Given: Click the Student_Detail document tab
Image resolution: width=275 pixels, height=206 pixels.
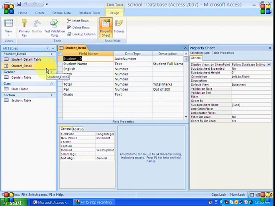Looking at the screenshot, I should point(73,48).
